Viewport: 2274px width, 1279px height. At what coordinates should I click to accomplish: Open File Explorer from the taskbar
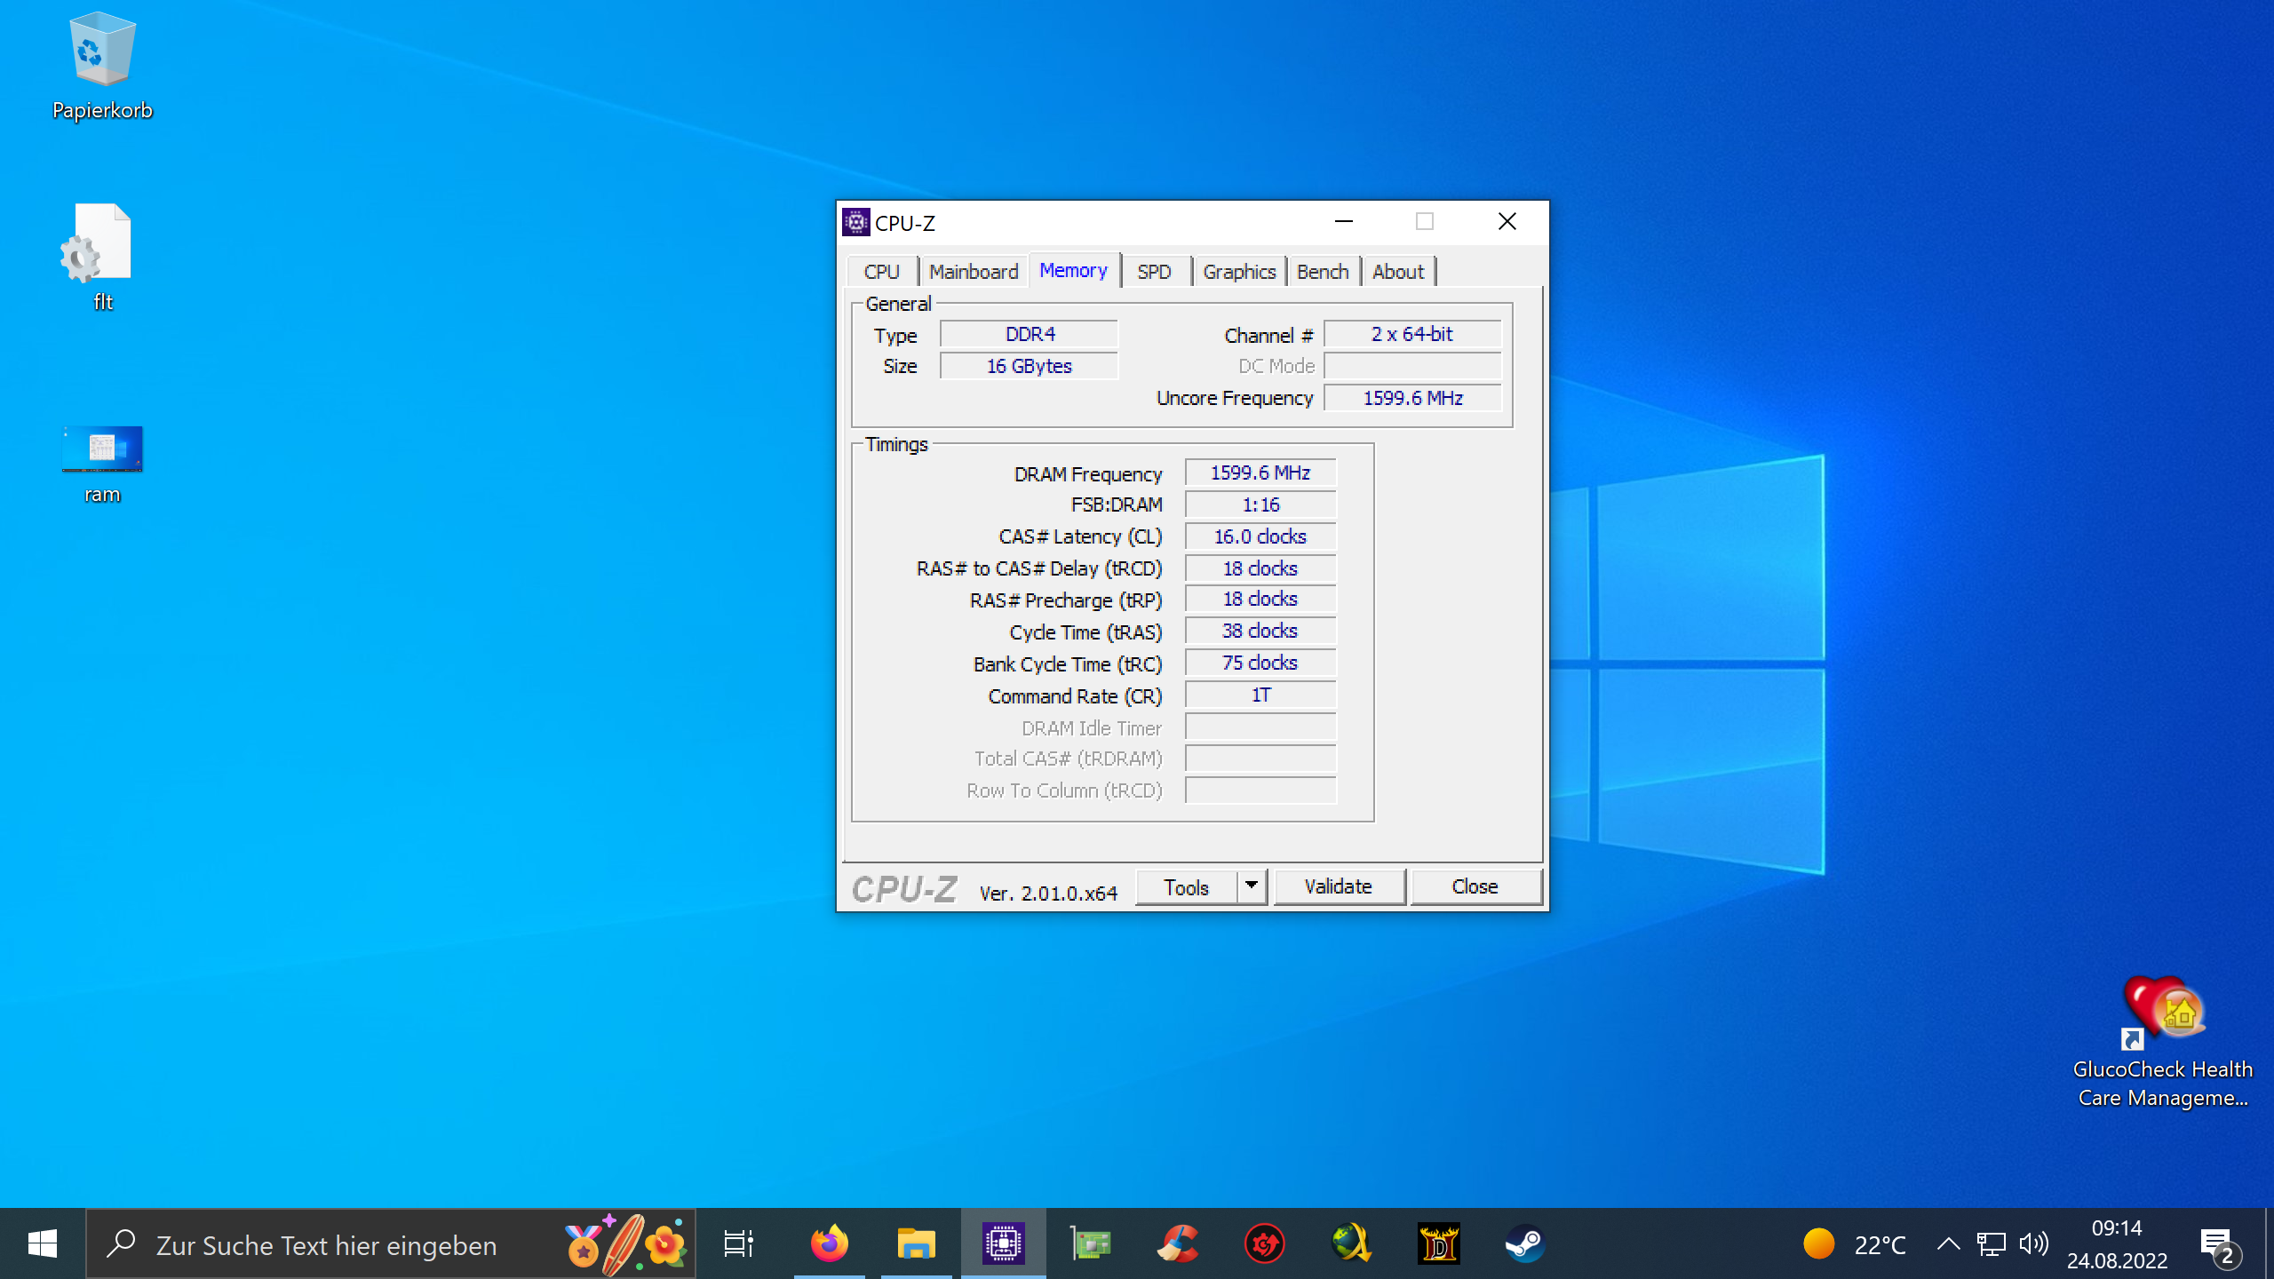[x=916, y=1243]
